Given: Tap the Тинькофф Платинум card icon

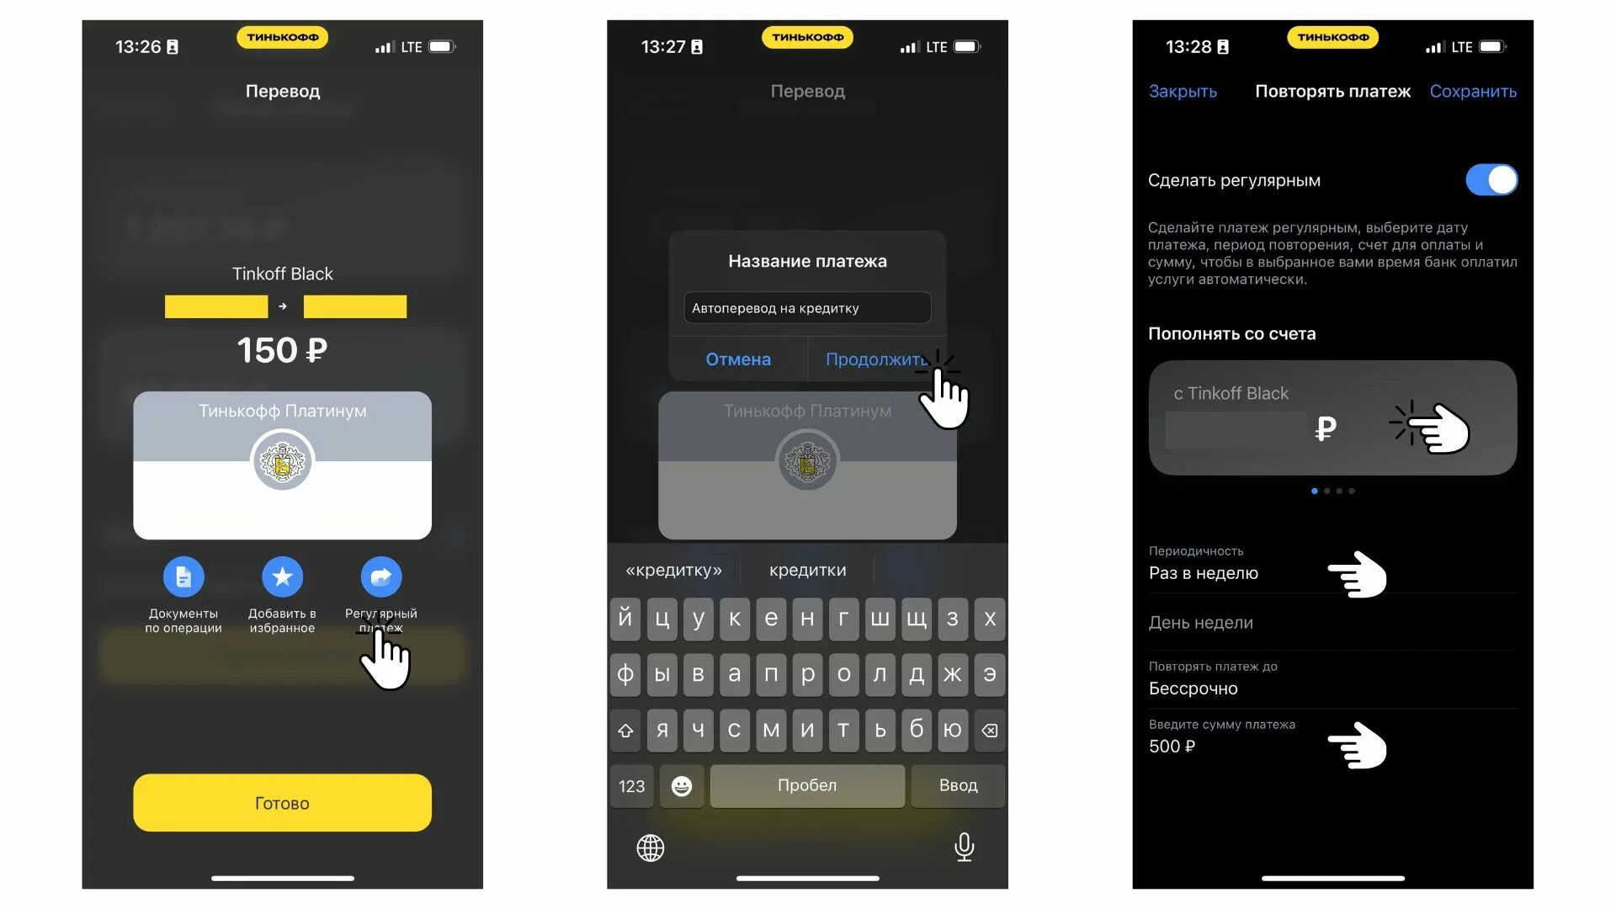Looking at the screenshot, I should pyautogui.click(x=282, y=460).
